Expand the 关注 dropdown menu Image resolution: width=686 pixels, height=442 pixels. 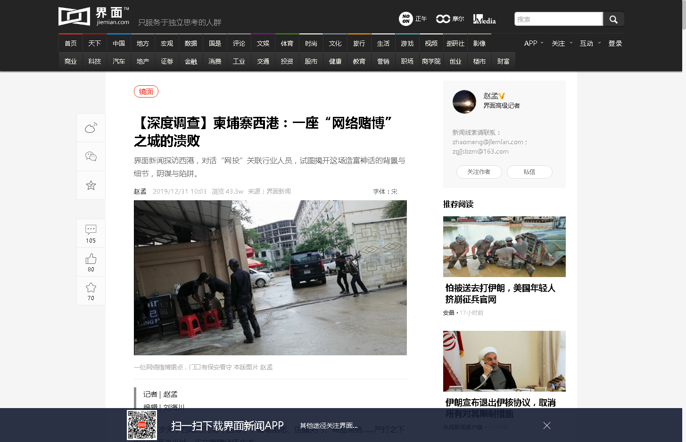(x=562, y=43)
